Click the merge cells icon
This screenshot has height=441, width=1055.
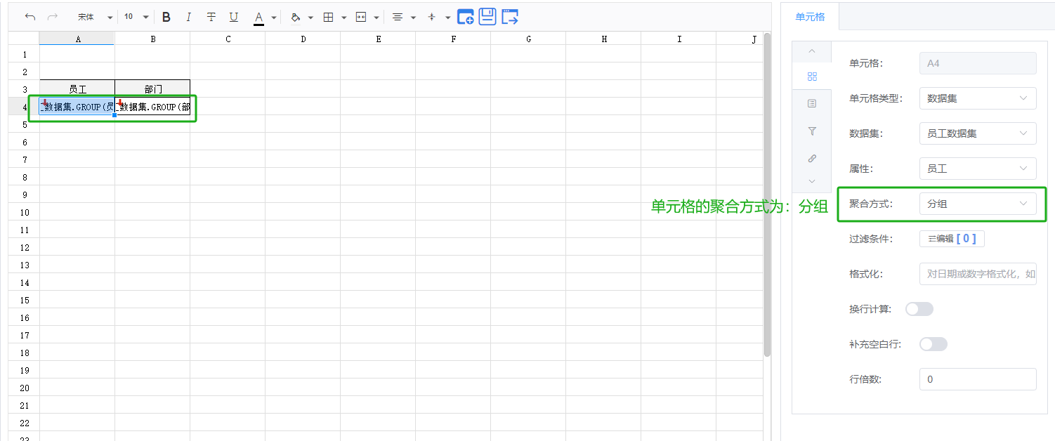361,17
